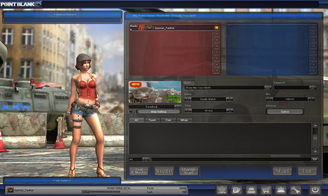The height and width of the screenshot is (196, 328).
Task: Click the rank badge in Info Detail bar
Action: coord(11,190)
